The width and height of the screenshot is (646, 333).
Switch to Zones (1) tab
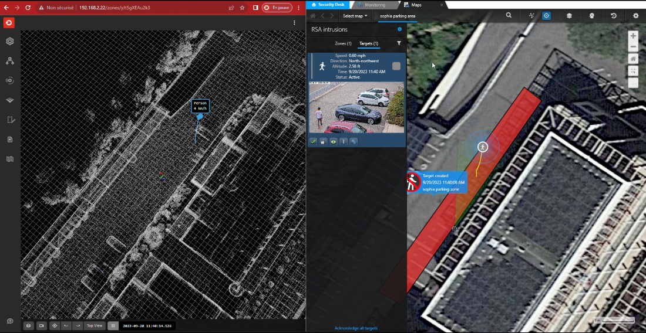343,43
